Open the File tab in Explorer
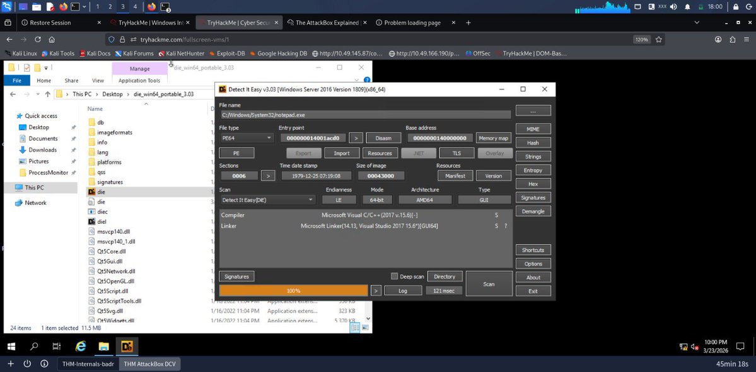 17,81
